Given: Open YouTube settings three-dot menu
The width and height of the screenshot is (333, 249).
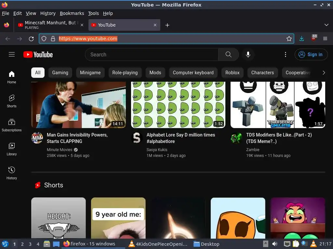Looking at the screenshot, I should point(285,54).
